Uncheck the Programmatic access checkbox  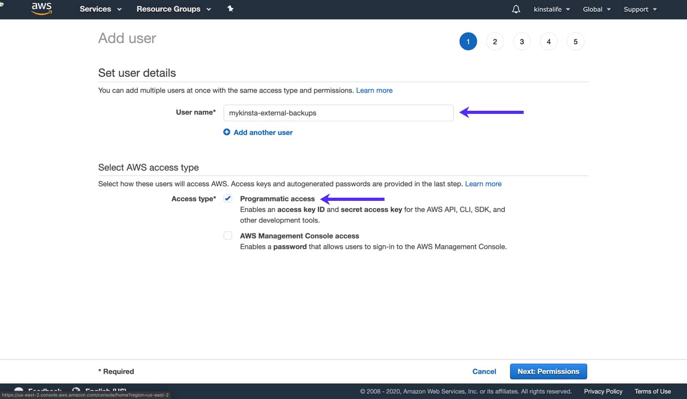click(228, 198)
